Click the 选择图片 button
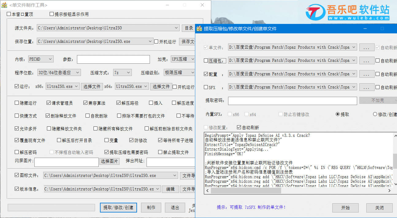This screenshot has width=397, height=218. (x=109, y=161)
